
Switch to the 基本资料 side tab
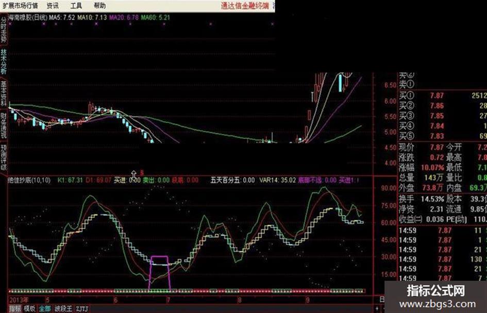[4, 93]
